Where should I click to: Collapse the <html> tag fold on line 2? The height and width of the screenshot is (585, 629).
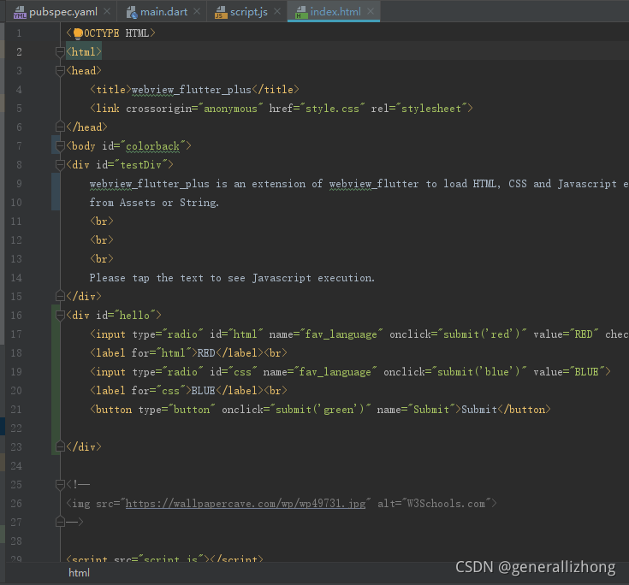(x=60, y=51)
